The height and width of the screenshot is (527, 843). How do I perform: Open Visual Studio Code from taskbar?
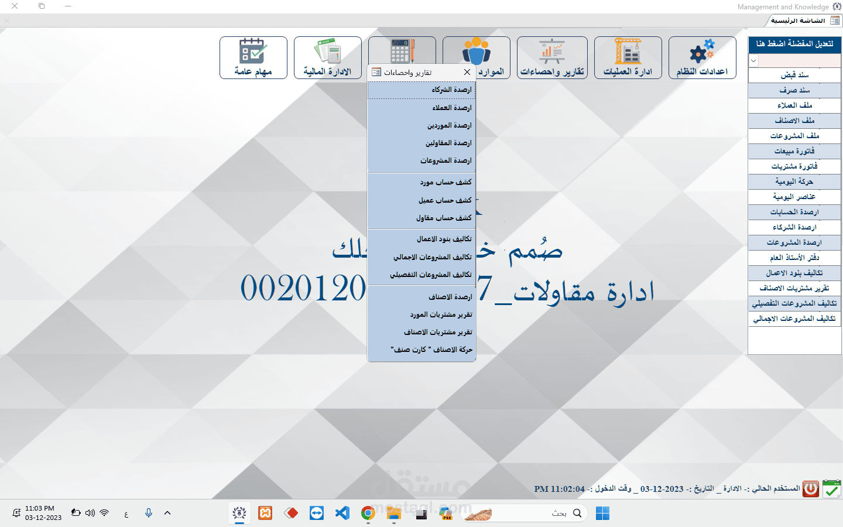[x=342, y=514]
